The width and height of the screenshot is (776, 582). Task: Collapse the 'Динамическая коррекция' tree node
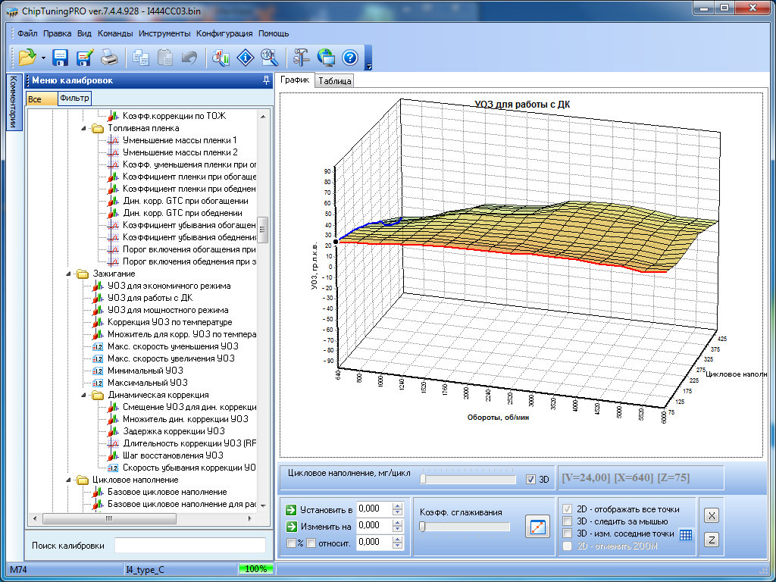[83, 395]
